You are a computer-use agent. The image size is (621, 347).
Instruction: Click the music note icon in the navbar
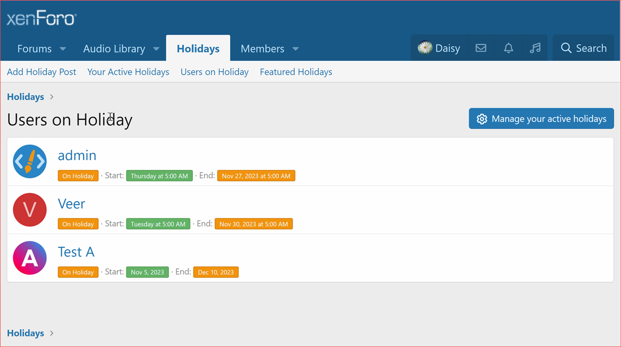535,48
